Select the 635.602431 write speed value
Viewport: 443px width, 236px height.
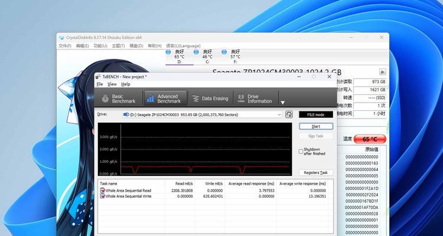point(214,196)
